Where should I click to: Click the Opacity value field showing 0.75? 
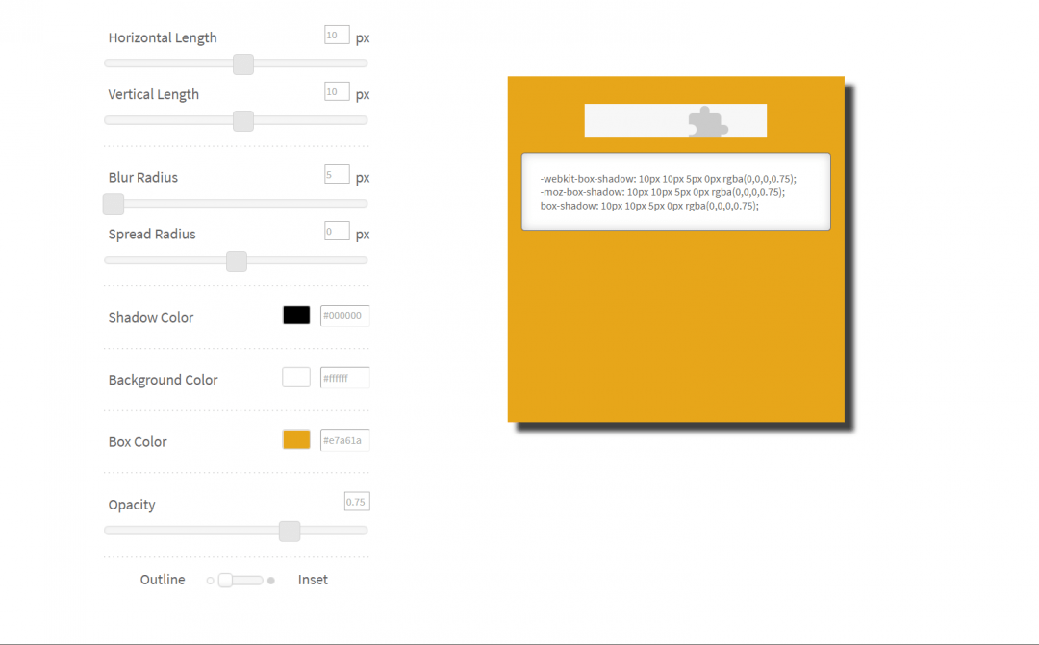pos(357,502)
